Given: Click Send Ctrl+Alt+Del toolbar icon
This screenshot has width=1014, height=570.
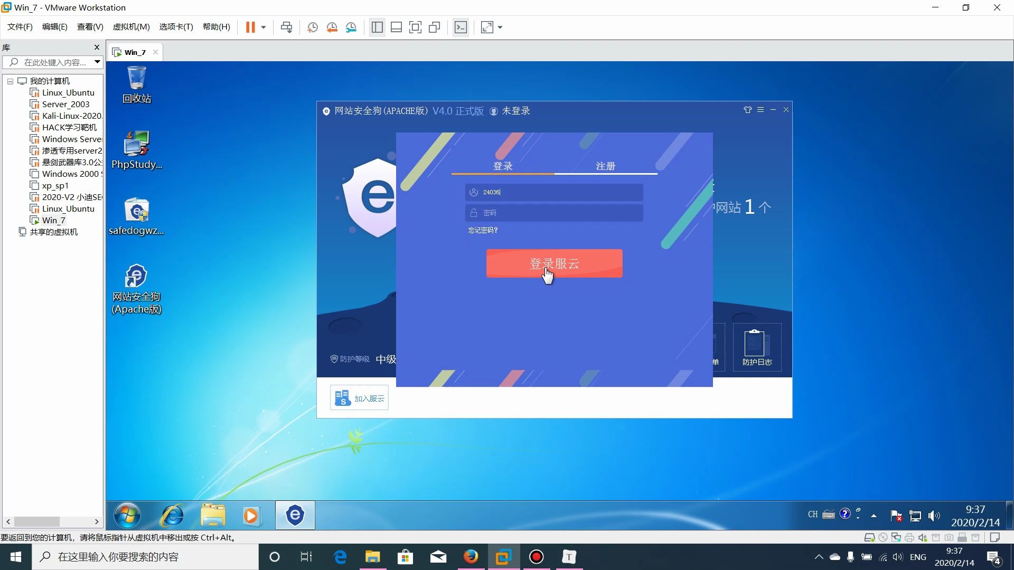Looking at the screenshot, I should pos(286,27).
